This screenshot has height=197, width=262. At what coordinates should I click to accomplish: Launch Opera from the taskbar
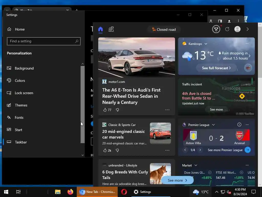(x=124, y=192)
